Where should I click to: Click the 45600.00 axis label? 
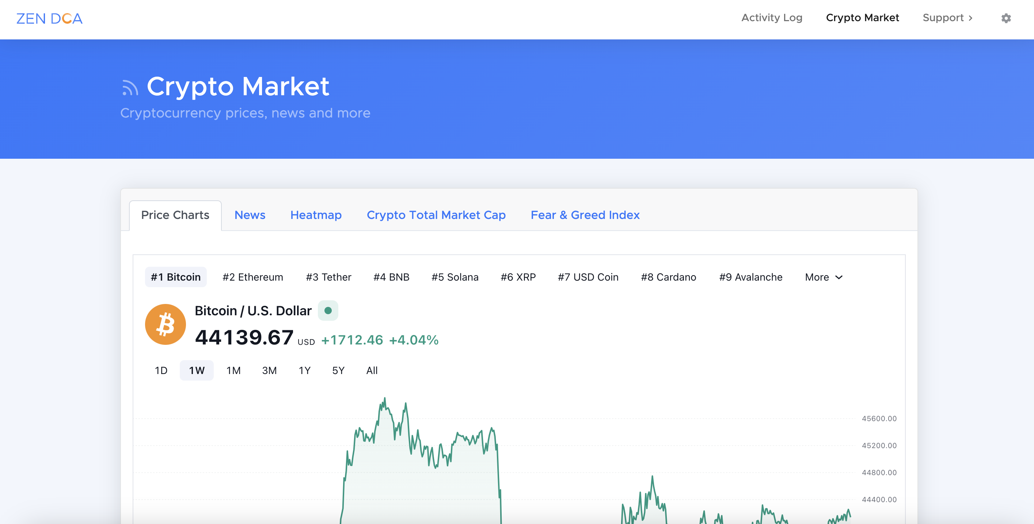pos(879,419)
